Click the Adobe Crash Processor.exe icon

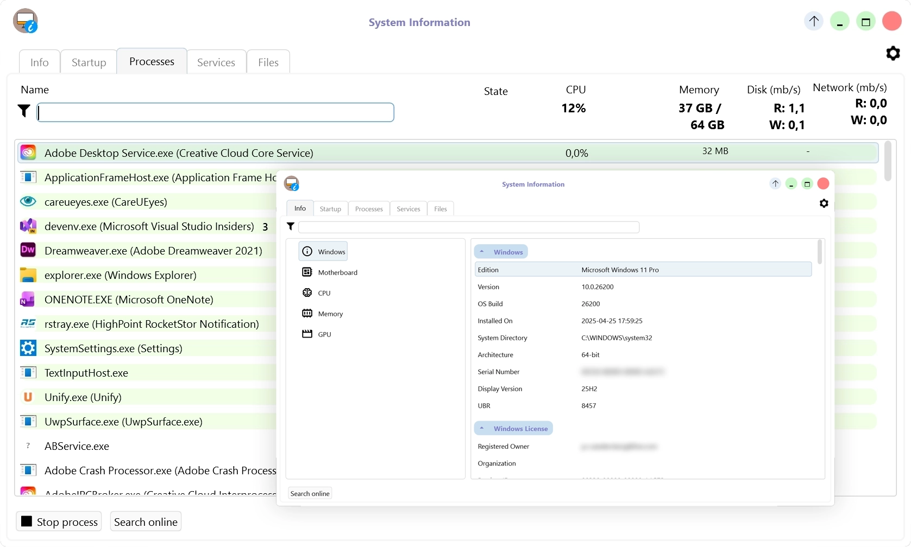point(28,470)
